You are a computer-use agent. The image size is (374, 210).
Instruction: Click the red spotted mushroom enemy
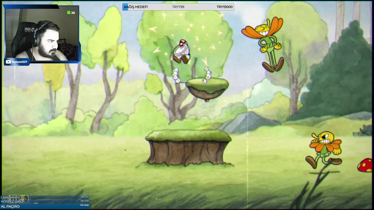pos(365,165)
